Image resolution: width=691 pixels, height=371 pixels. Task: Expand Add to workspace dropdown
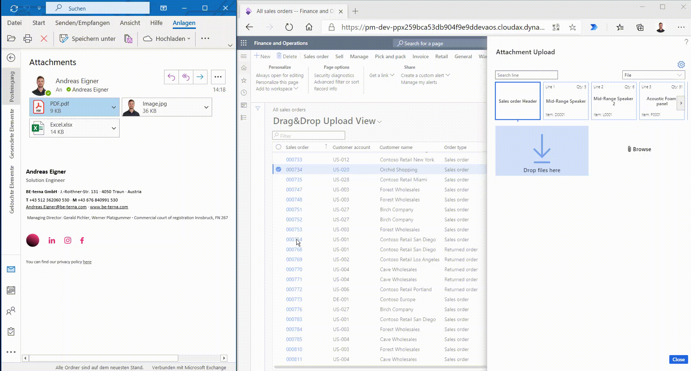coord(277,89)
